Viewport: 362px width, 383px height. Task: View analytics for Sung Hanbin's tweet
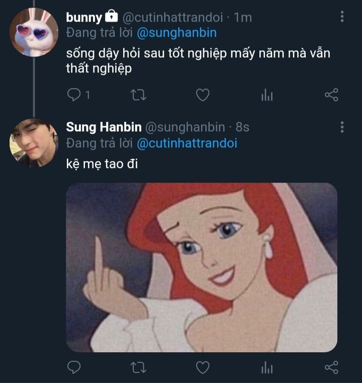(267, 367)
